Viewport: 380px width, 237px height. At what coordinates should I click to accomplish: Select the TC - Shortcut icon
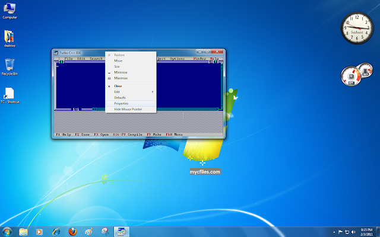[x=9, y=95]
